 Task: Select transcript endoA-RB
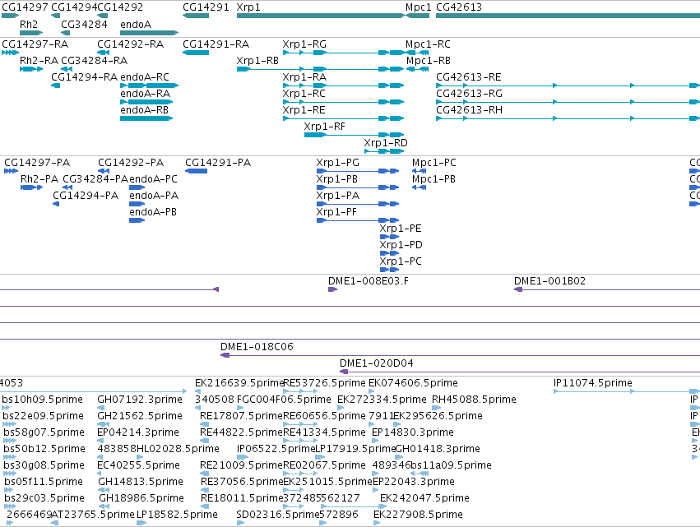[x=144, y=110]
